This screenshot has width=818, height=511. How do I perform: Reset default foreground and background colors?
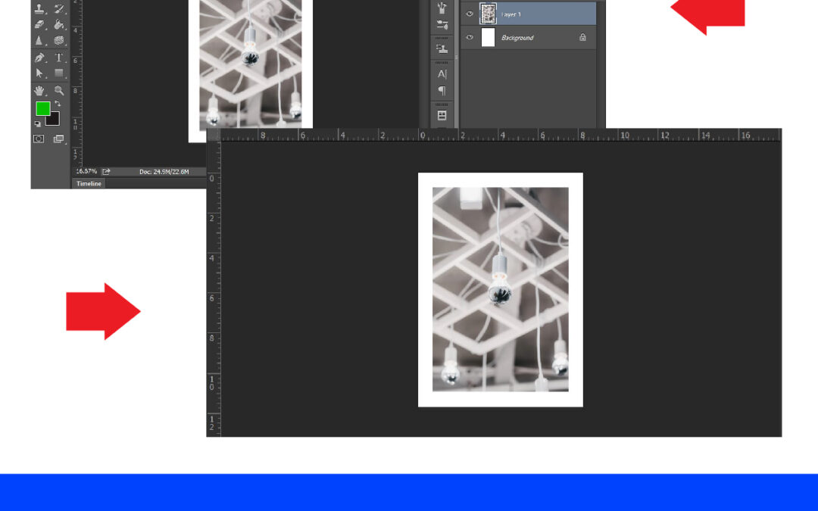[x=38, y=124]
